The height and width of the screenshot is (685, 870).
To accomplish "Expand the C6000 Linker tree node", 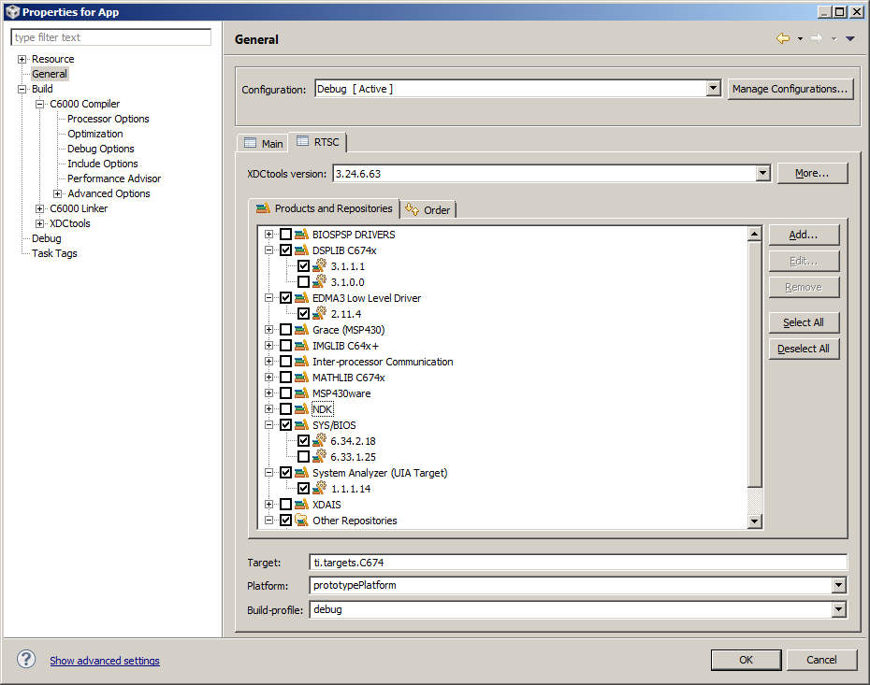I will [39, 208].
